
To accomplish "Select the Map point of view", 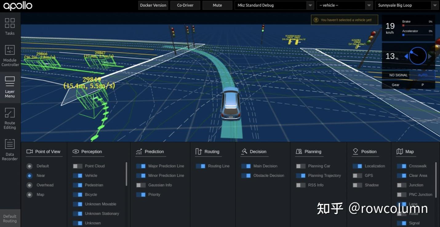I will pyautogui.click(x=30, y=195).
